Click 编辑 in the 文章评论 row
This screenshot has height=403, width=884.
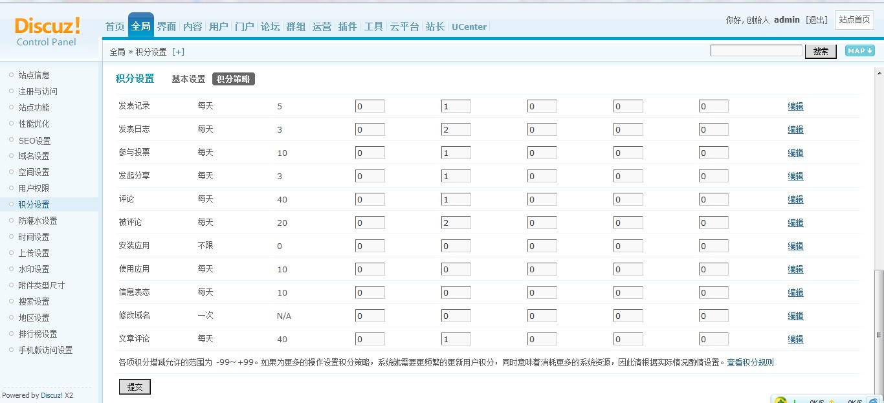pyautogui.click(x=795, y=339)
